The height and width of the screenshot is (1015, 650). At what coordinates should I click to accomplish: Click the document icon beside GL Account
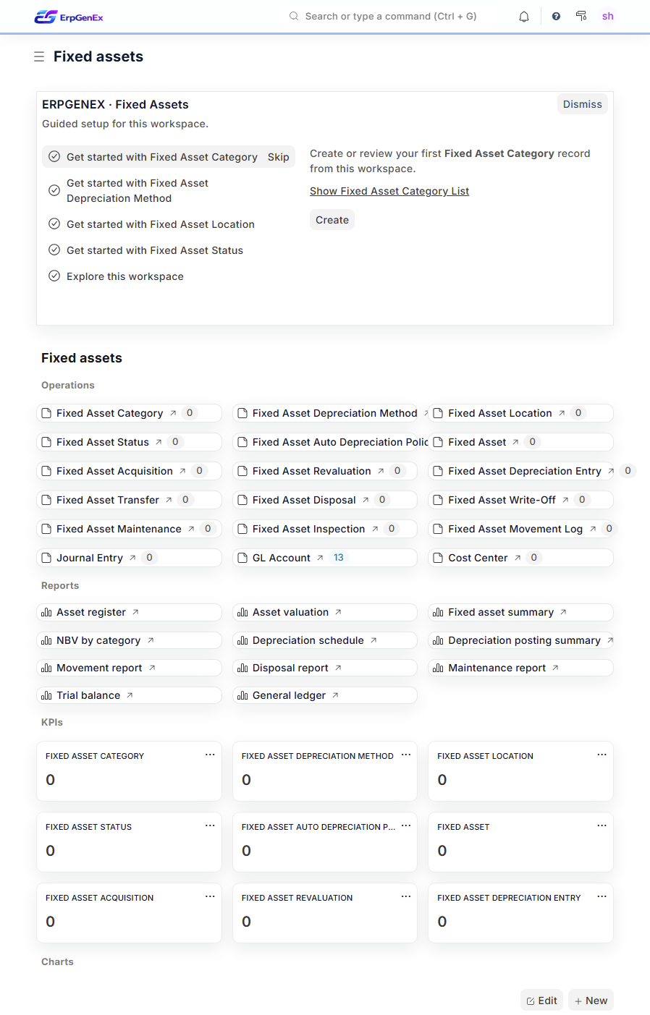pos(242,557)
